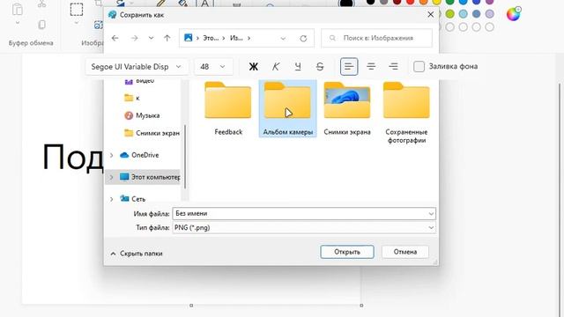
Task: Click the 'Из...' breadcrumb segment
Action: pyautogui.click(x=236, y=38)
